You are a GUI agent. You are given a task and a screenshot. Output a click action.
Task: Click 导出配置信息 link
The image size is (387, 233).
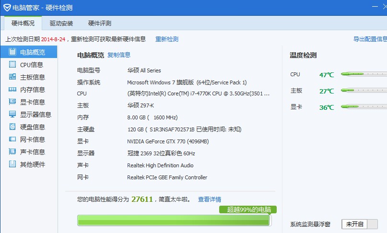click(x=370, y=39)
